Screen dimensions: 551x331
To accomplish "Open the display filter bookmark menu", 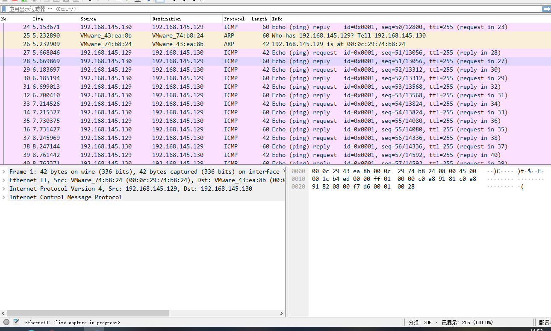I will pyautogui.click(x=4, y=9).
